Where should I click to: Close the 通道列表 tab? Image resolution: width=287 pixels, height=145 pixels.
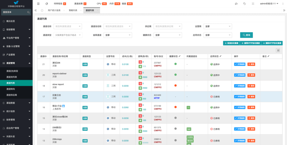[x=98, y=11]
